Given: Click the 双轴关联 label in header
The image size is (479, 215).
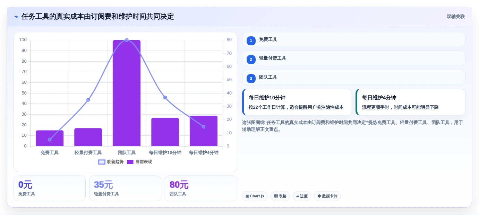Looking at the screenshot, I should point(455,17).
